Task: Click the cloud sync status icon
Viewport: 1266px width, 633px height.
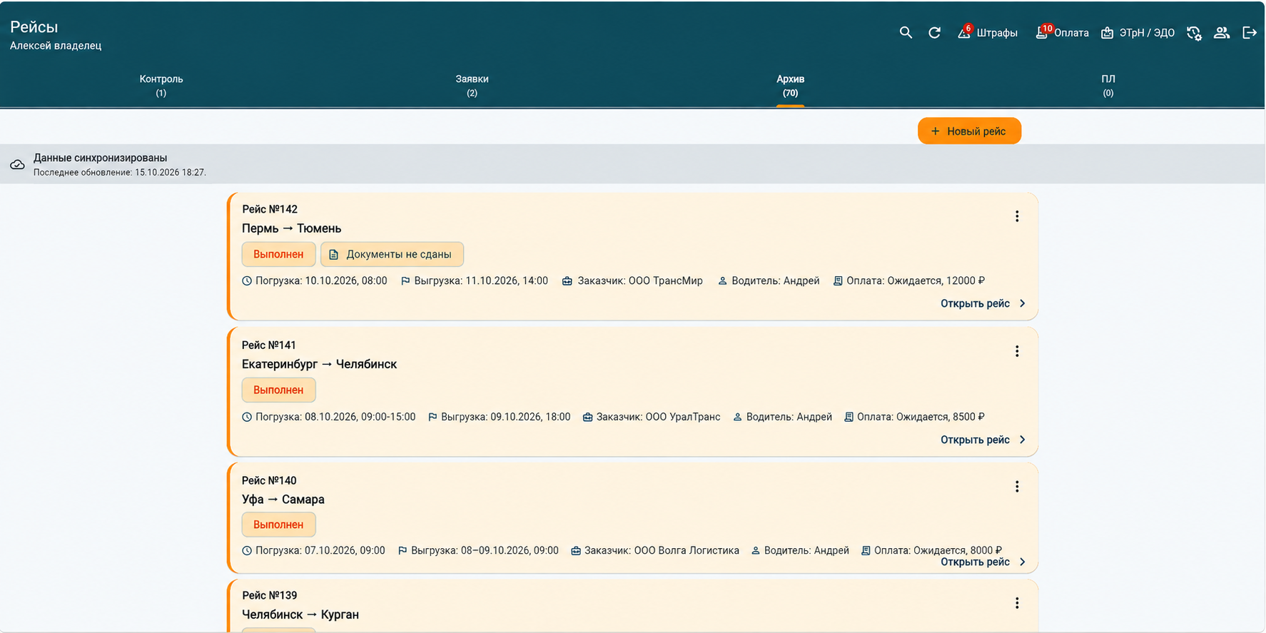Action: [x=18, y=165]
